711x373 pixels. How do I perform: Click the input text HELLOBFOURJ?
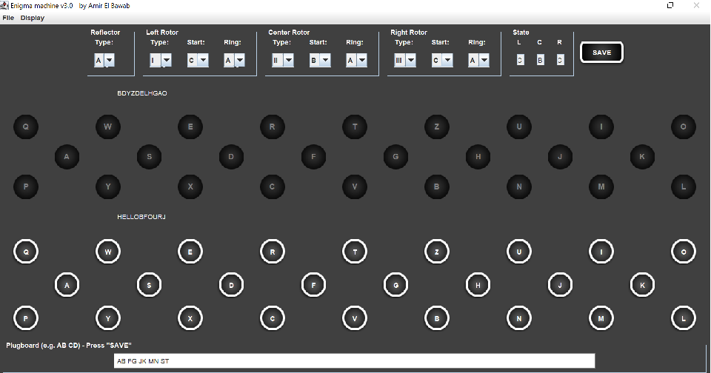click(141, 217)
